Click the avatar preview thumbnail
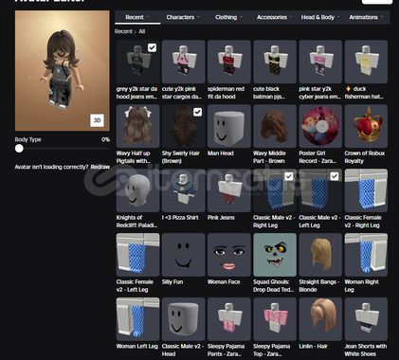 [63, 70]
